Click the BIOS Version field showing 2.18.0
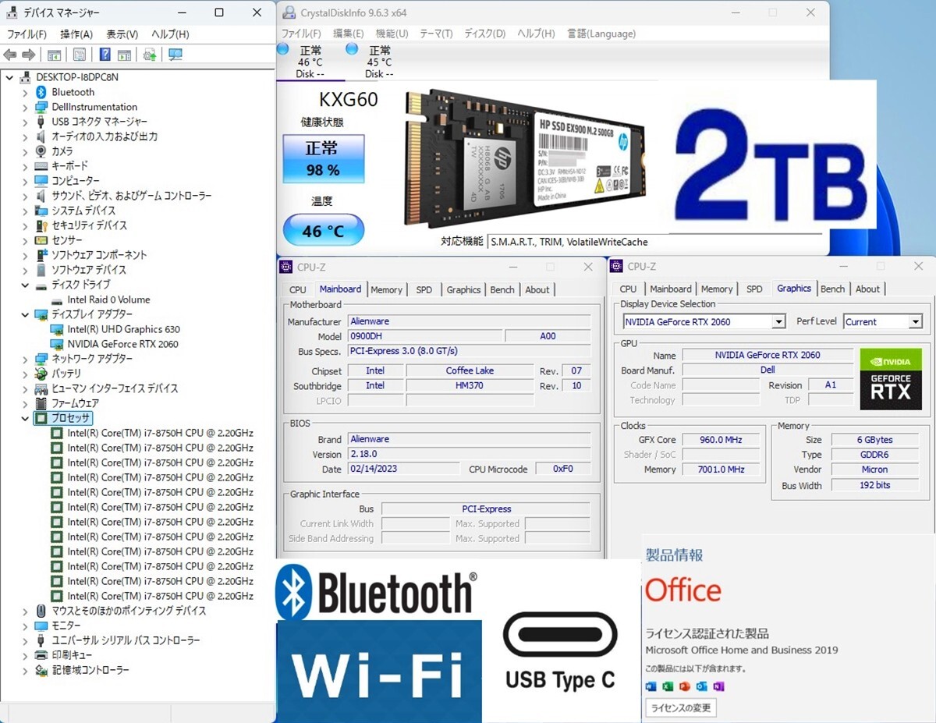Image resolution: width=936 pixels, height=723 pixels. (x=468, y=454)
